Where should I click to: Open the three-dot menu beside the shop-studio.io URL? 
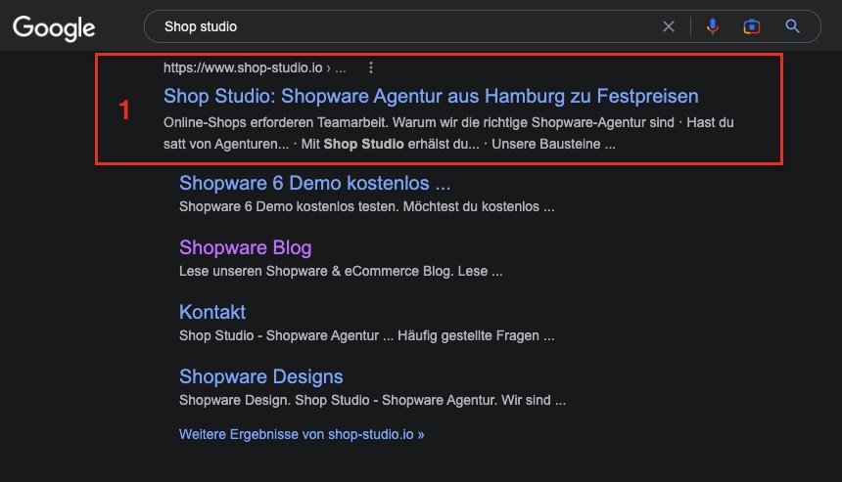click(x=370, y=68)
